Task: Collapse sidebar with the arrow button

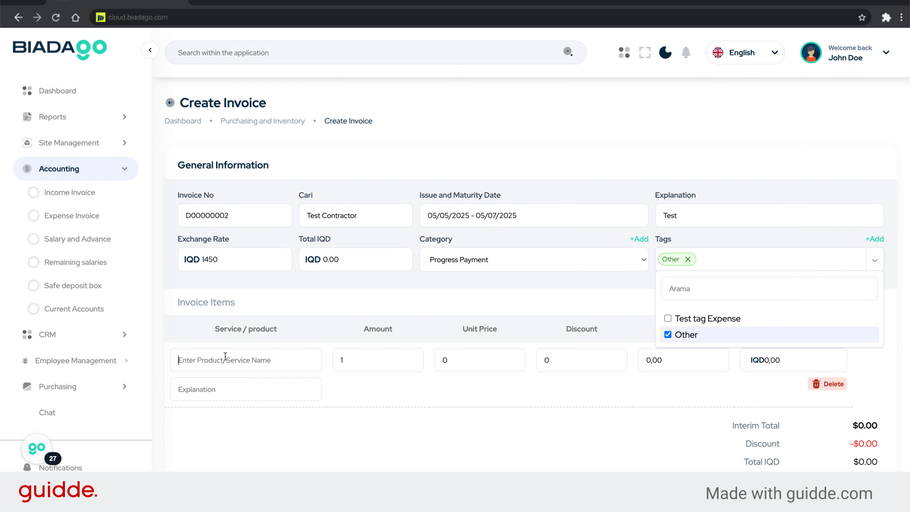Action: (150, 50)
